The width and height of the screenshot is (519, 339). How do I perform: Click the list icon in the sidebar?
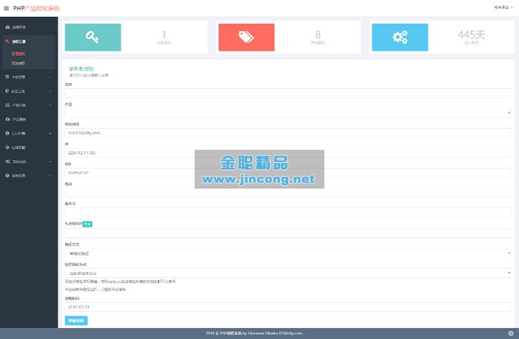[7, 105]
